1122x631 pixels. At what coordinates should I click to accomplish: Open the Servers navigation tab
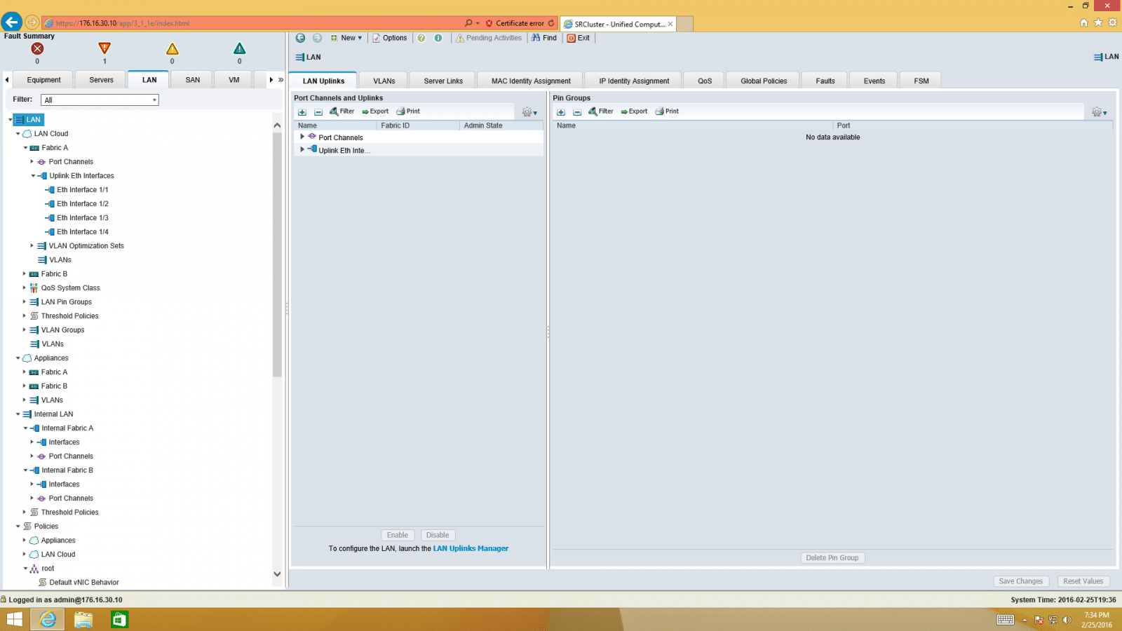tap(101, 80)
